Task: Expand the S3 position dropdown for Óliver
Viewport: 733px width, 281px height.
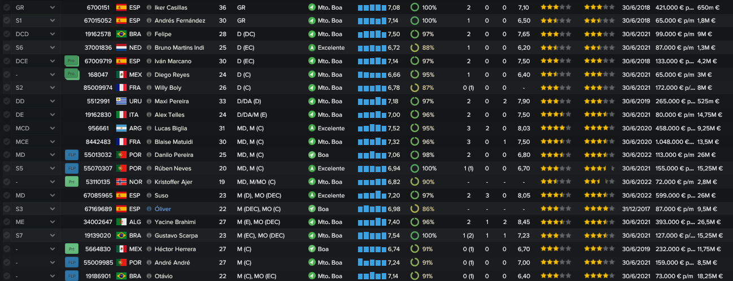Action: click(53, 209)
